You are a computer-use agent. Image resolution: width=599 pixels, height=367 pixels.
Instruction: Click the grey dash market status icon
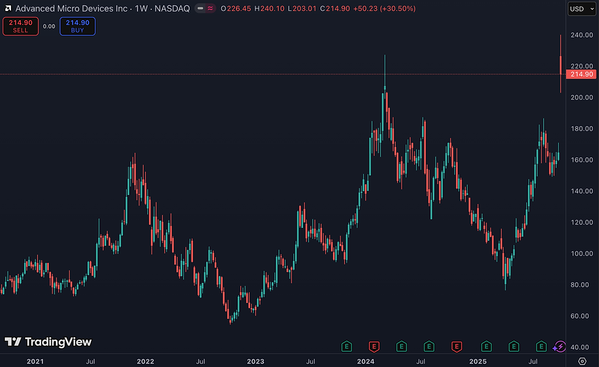(200, 9)
